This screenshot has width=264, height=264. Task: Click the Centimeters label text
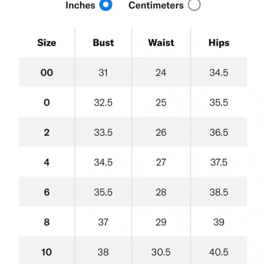156,5
